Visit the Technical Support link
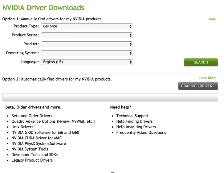This screenshot has width=224, height=173. [132, 116]
